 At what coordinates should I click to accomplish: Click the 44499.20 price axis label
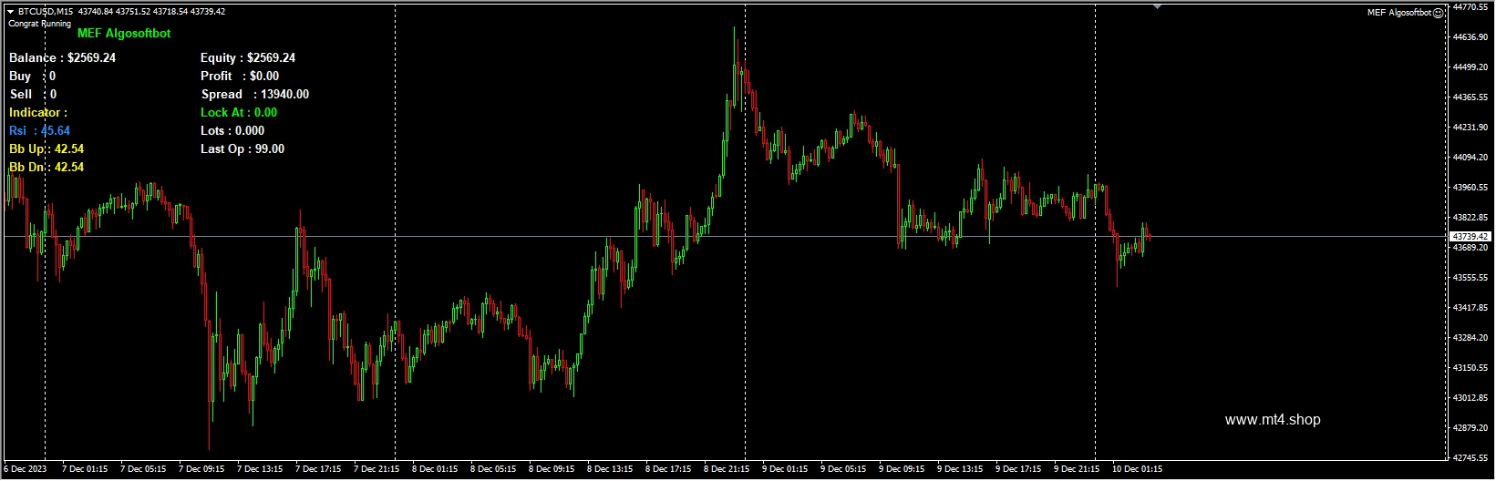pos(1470,67)
